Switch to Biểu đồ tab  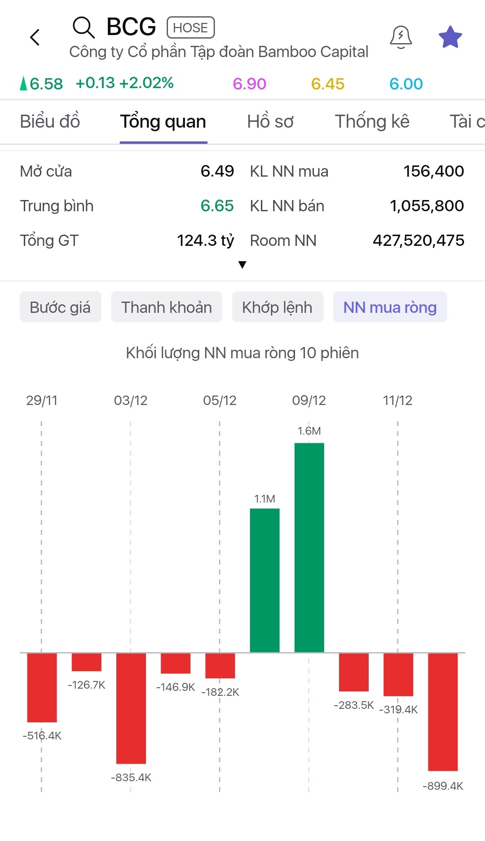pyautogui.click(x=50, y=122)
